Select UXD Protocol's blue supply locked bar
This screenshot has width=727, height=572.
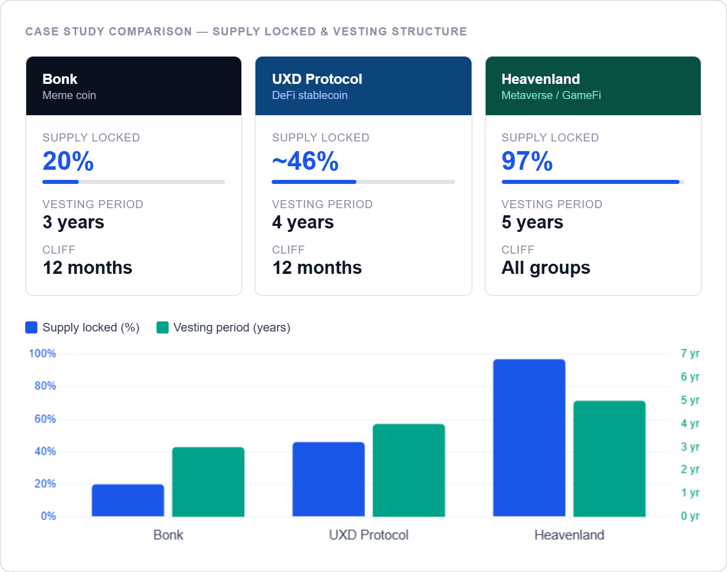point(329,479)
